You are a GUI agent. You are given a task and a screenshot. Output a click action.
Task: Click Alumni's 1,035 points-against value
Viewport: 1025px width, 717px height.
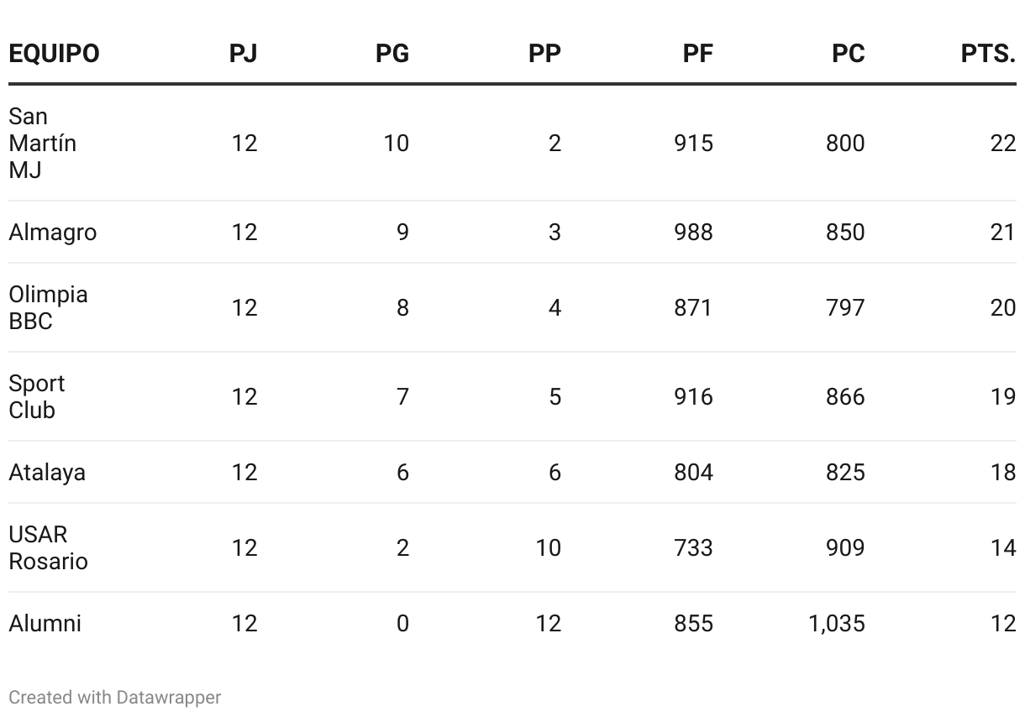[x=837, y=623]
